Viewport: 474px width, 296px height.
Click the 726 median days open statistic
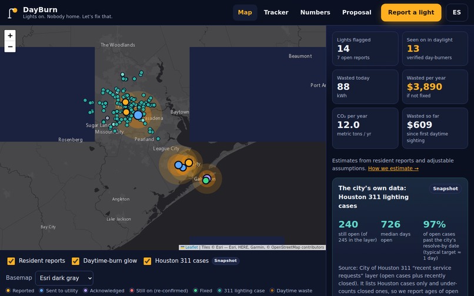(x=396, y=231)
